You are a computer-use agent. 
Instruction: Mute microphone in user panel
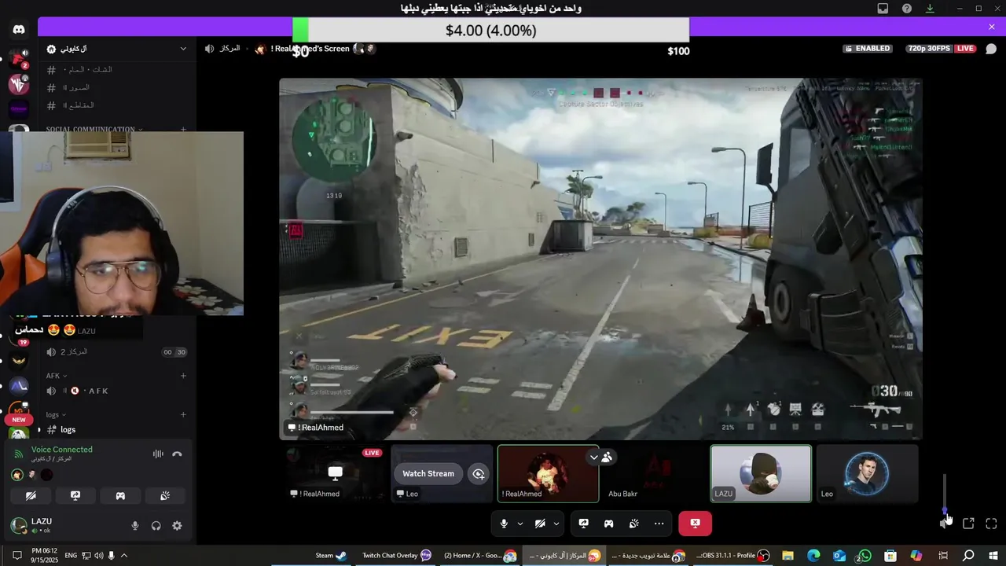click(x=135, y=526)
